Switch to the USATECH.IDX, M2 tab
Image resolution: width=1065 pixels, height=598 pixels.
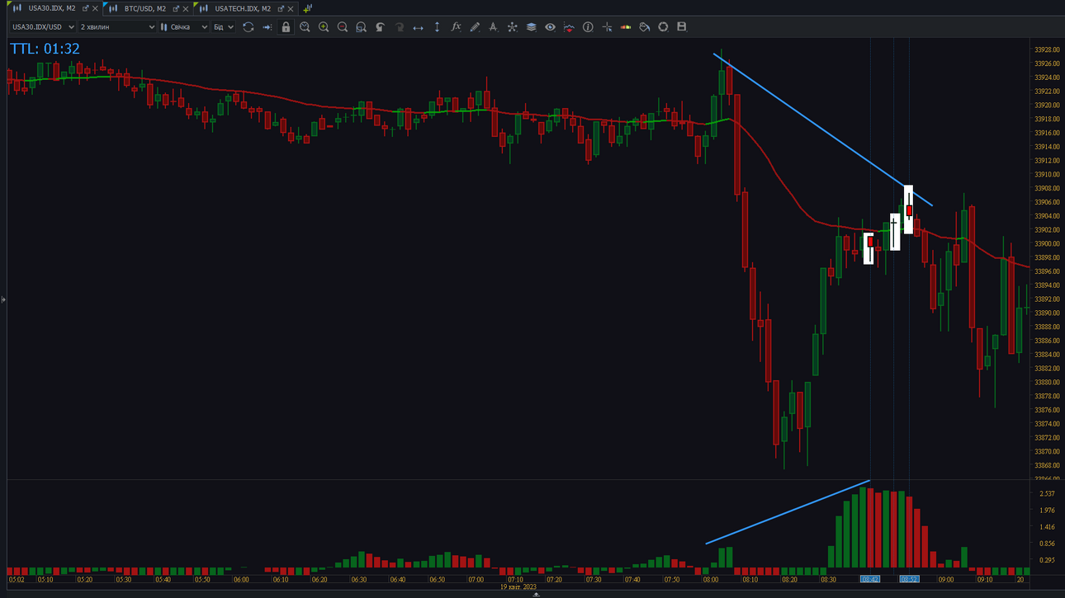click(243, 8)
